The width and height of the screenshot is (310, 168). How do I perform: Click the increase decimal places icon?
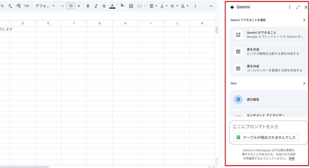coord(18,6)
